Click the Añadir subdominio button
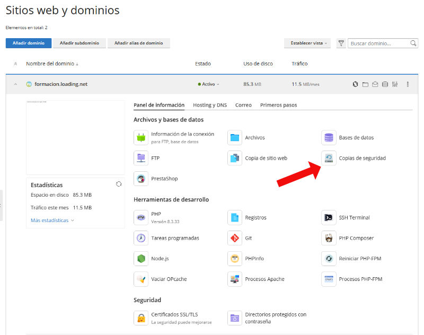Screen dimensions: 424x335 point(79,43)
